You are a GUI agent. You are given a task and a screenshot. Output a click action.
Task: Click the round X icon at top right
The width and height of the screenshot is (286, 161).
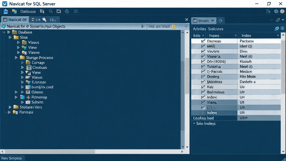pos(282,11)
